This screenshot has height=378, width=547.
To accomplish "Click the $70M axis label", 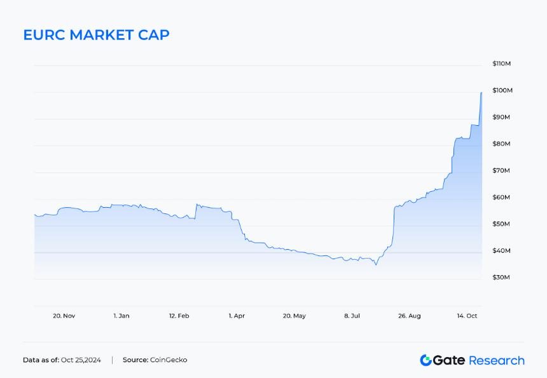I will [x=501, y=170].
